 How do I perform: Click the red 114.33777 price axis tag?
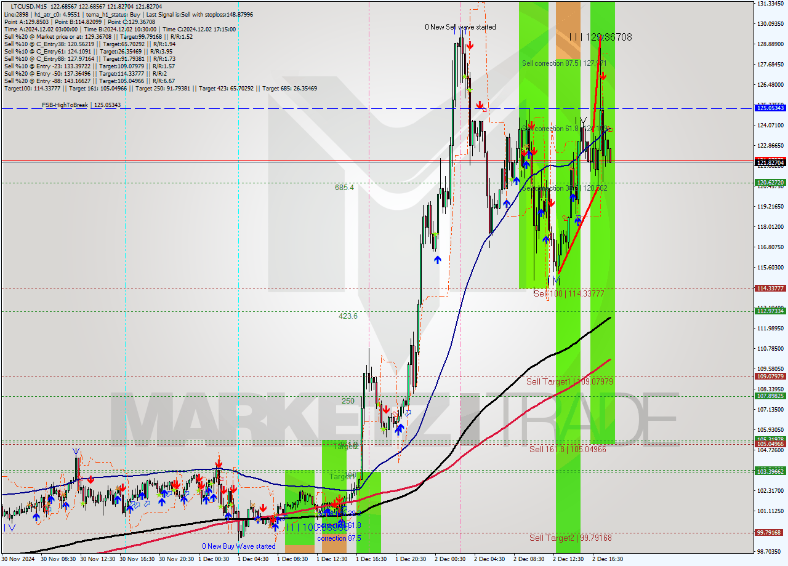(770, 288)
